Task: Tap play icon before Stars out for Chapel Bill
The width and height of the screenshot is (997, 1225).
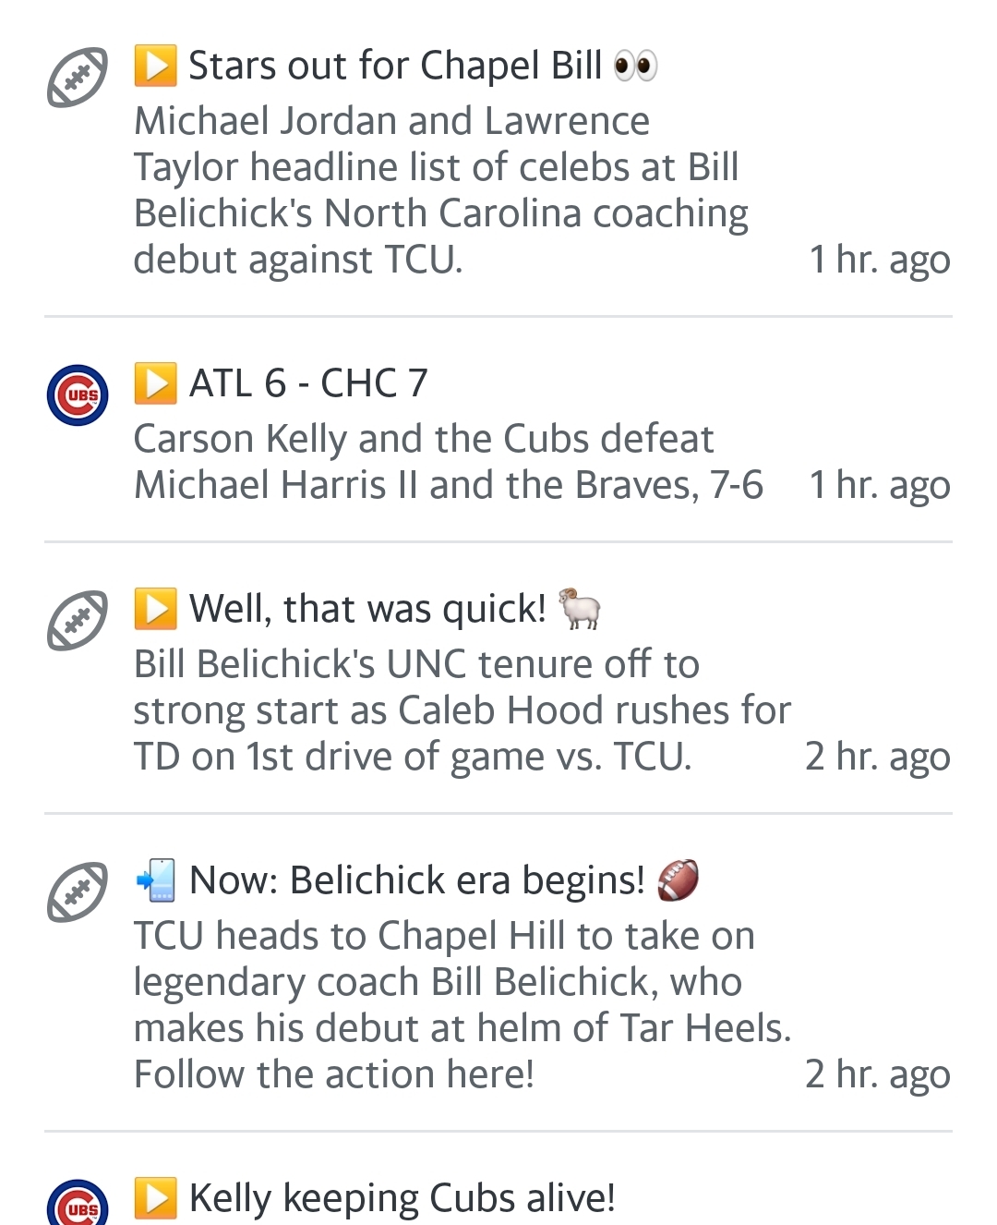Action: (155, 66)
